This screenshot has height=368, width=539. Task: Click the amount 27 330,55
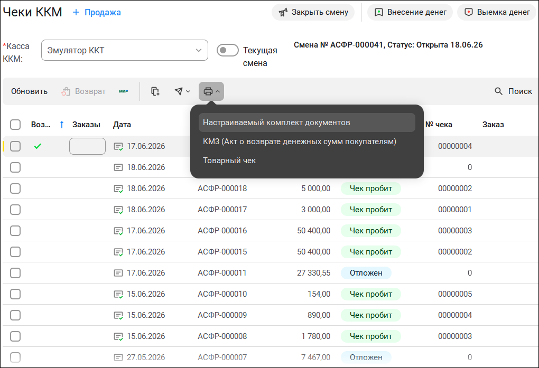pyautogui.click(x=313, y=273)
